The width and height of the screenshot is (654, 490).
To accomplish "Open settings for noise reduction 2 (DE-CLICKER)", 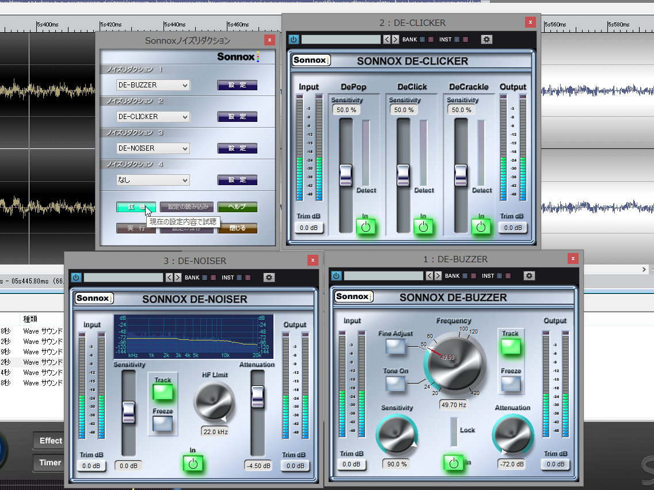I will [x=237, y=117].
